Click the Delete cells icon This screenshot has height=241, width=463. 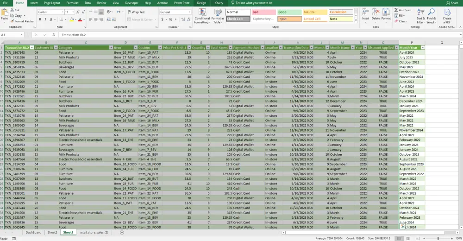[x=375, y=13]
